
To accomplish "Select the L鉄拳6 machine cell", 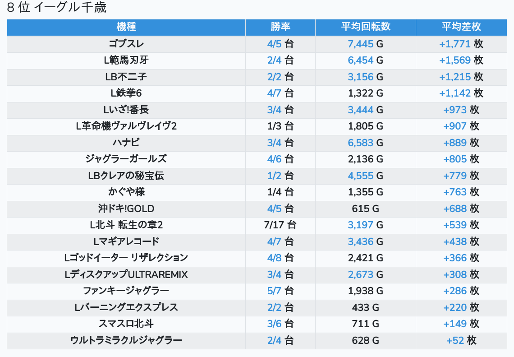I will point(126,93).
